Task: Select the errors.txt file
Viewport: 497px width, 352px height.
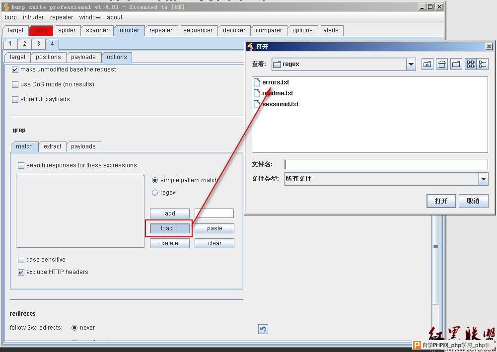Action: pyautogui.click(x=272, y=82)
